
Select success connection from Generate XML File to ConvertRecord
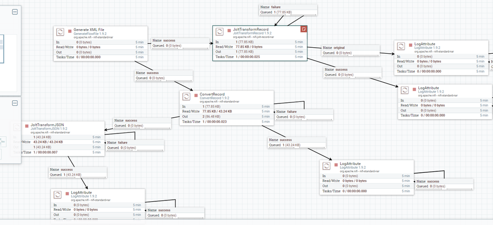point(164,75)
